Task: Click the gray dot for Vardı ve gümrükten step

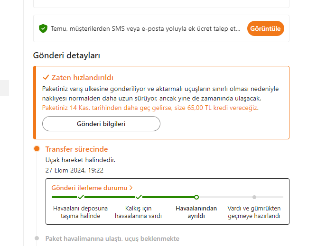Action: [254, 197]
